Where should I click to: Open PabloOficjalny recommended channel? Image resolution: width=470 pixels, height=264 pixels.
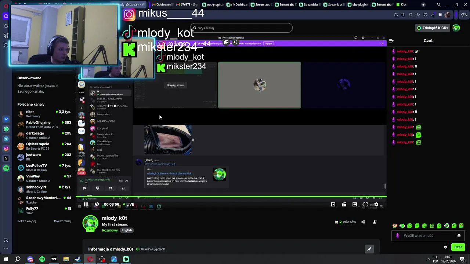coord(44,125)
